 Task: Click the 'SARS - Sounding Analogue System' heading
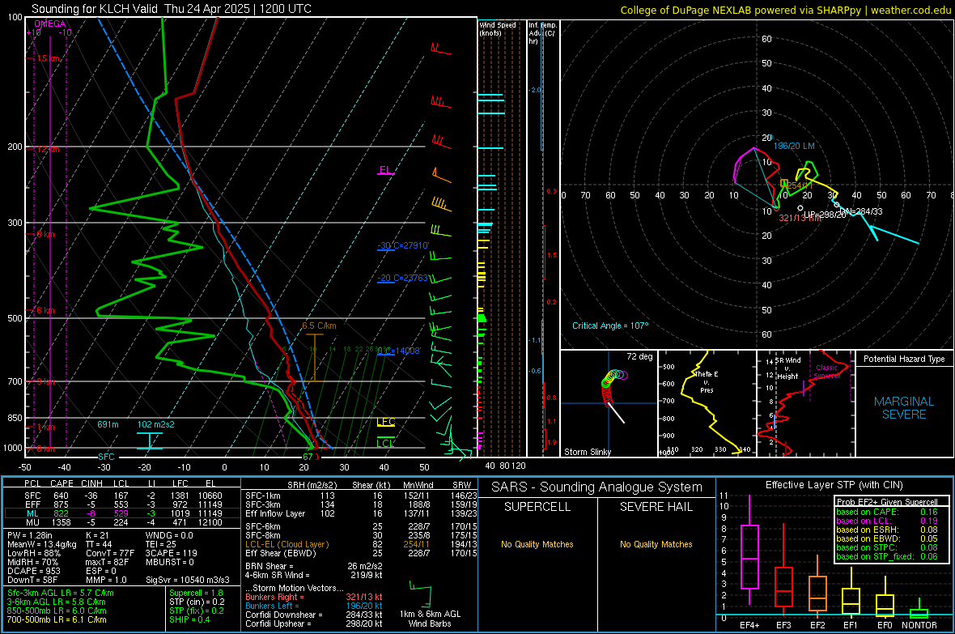pyautogui.click(x=596, y=487)
